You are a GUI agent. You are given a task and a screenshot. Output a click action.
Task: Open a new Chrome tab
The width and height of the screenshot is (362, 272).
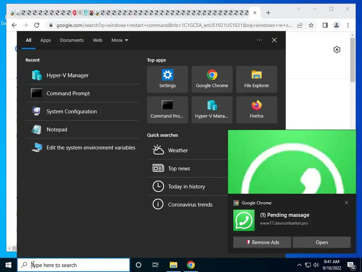click(268, 13)
